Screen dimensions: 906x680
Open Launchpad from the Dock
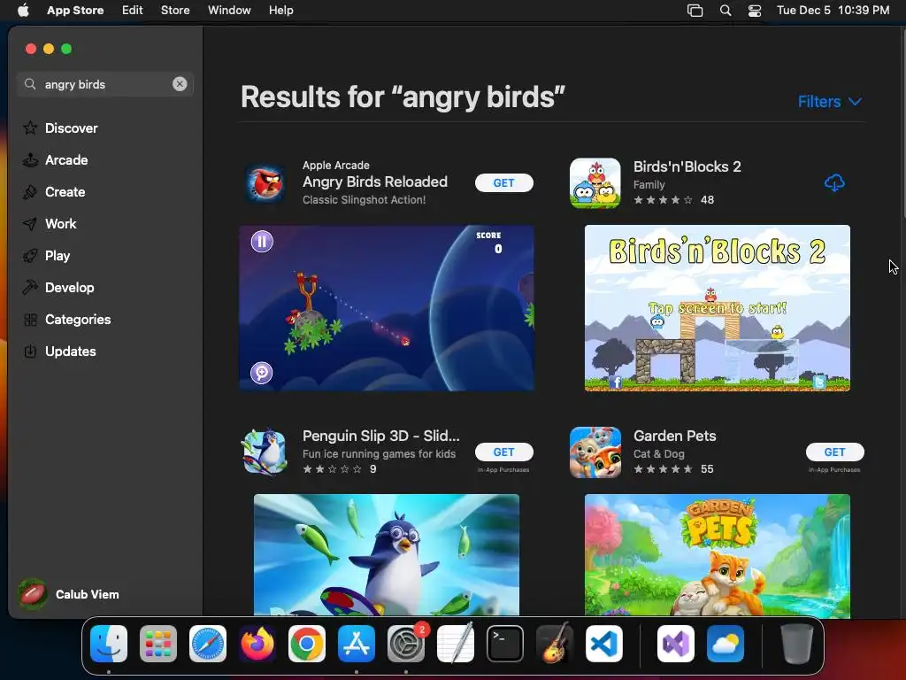158,644
